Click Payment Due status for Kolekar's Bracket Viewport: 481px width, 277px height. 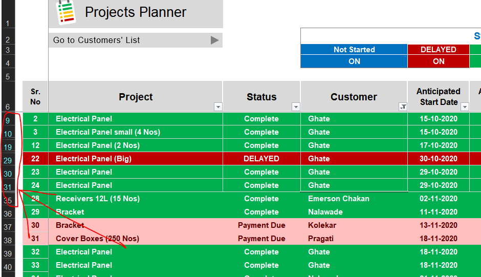tap(261, 225)
